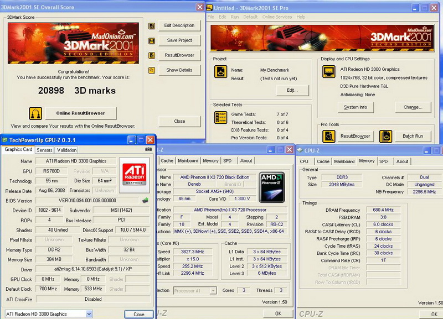
Task: Open Processor #1 selection dropdown in CPU-Z
Action: [x=213, y=290]
